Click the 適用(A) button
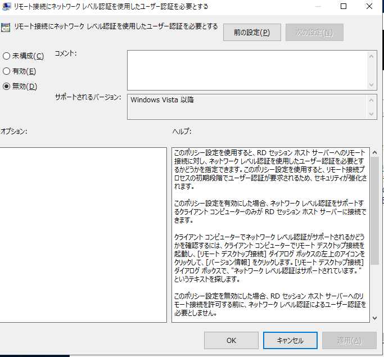Viewport: 384px width, 357px height. (349, 340)
